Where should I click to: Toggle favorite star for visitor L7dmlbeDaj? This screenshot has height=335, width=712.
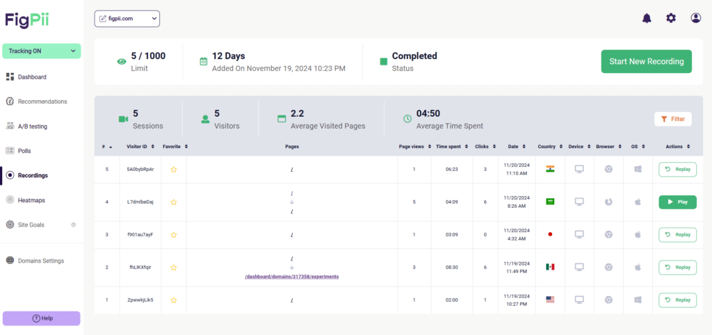click(174, 202)
